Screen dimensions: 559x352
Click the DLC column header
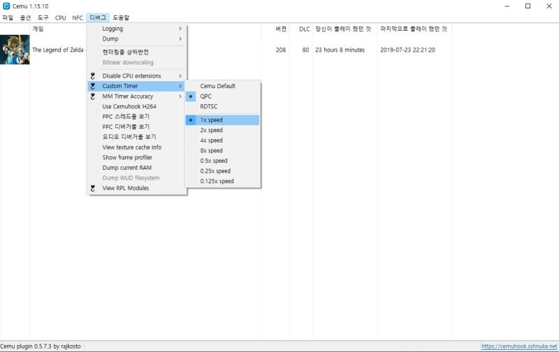(x=304, y=29)
